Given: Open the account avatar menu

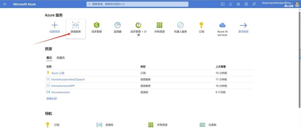Looking at the screenshot, I should (x=297, y=5).
